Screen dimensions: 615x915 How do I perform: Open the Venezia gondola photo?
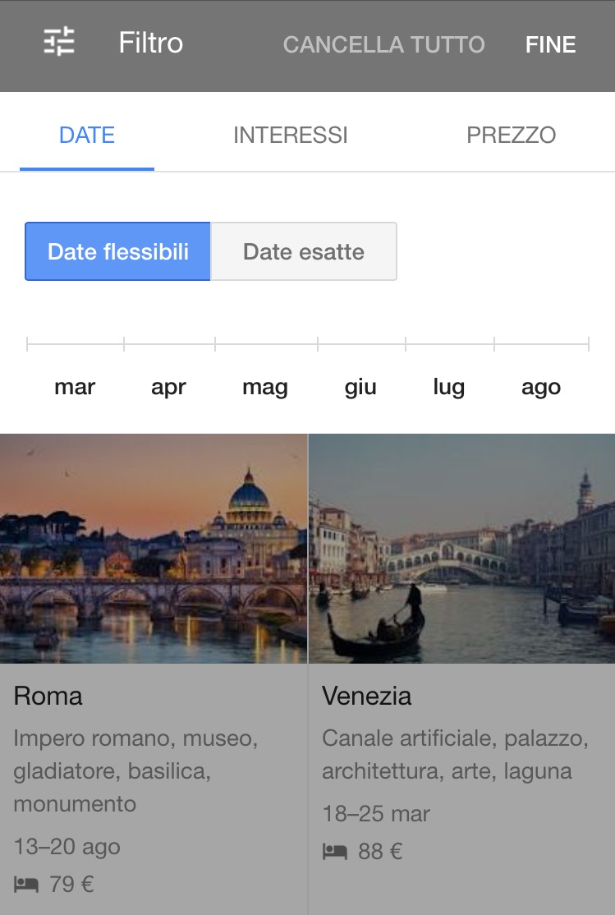[461, 549]
